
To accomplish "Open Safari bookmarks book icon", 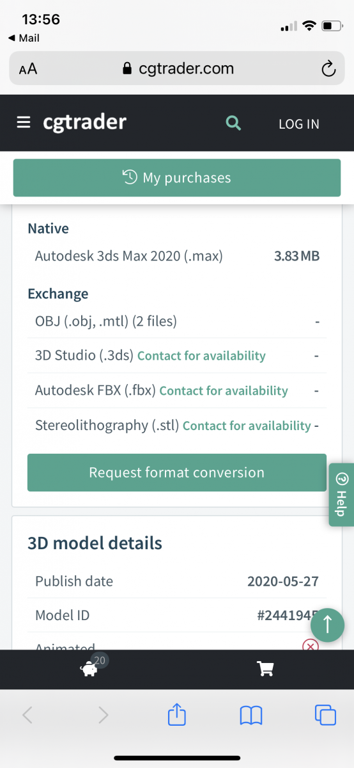I will point(251,715).
